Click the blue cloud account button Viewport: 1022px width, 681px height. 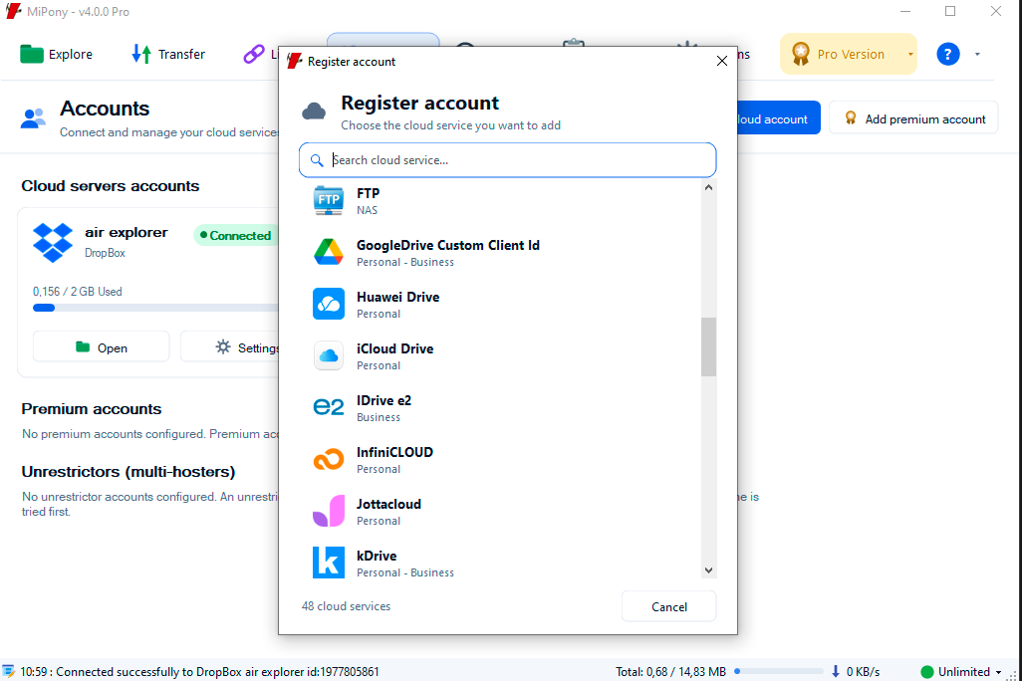778,118
